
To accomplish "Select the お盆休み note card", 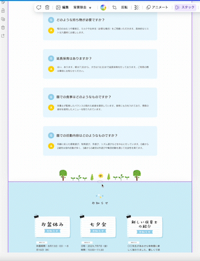I will tap(52, 227).
